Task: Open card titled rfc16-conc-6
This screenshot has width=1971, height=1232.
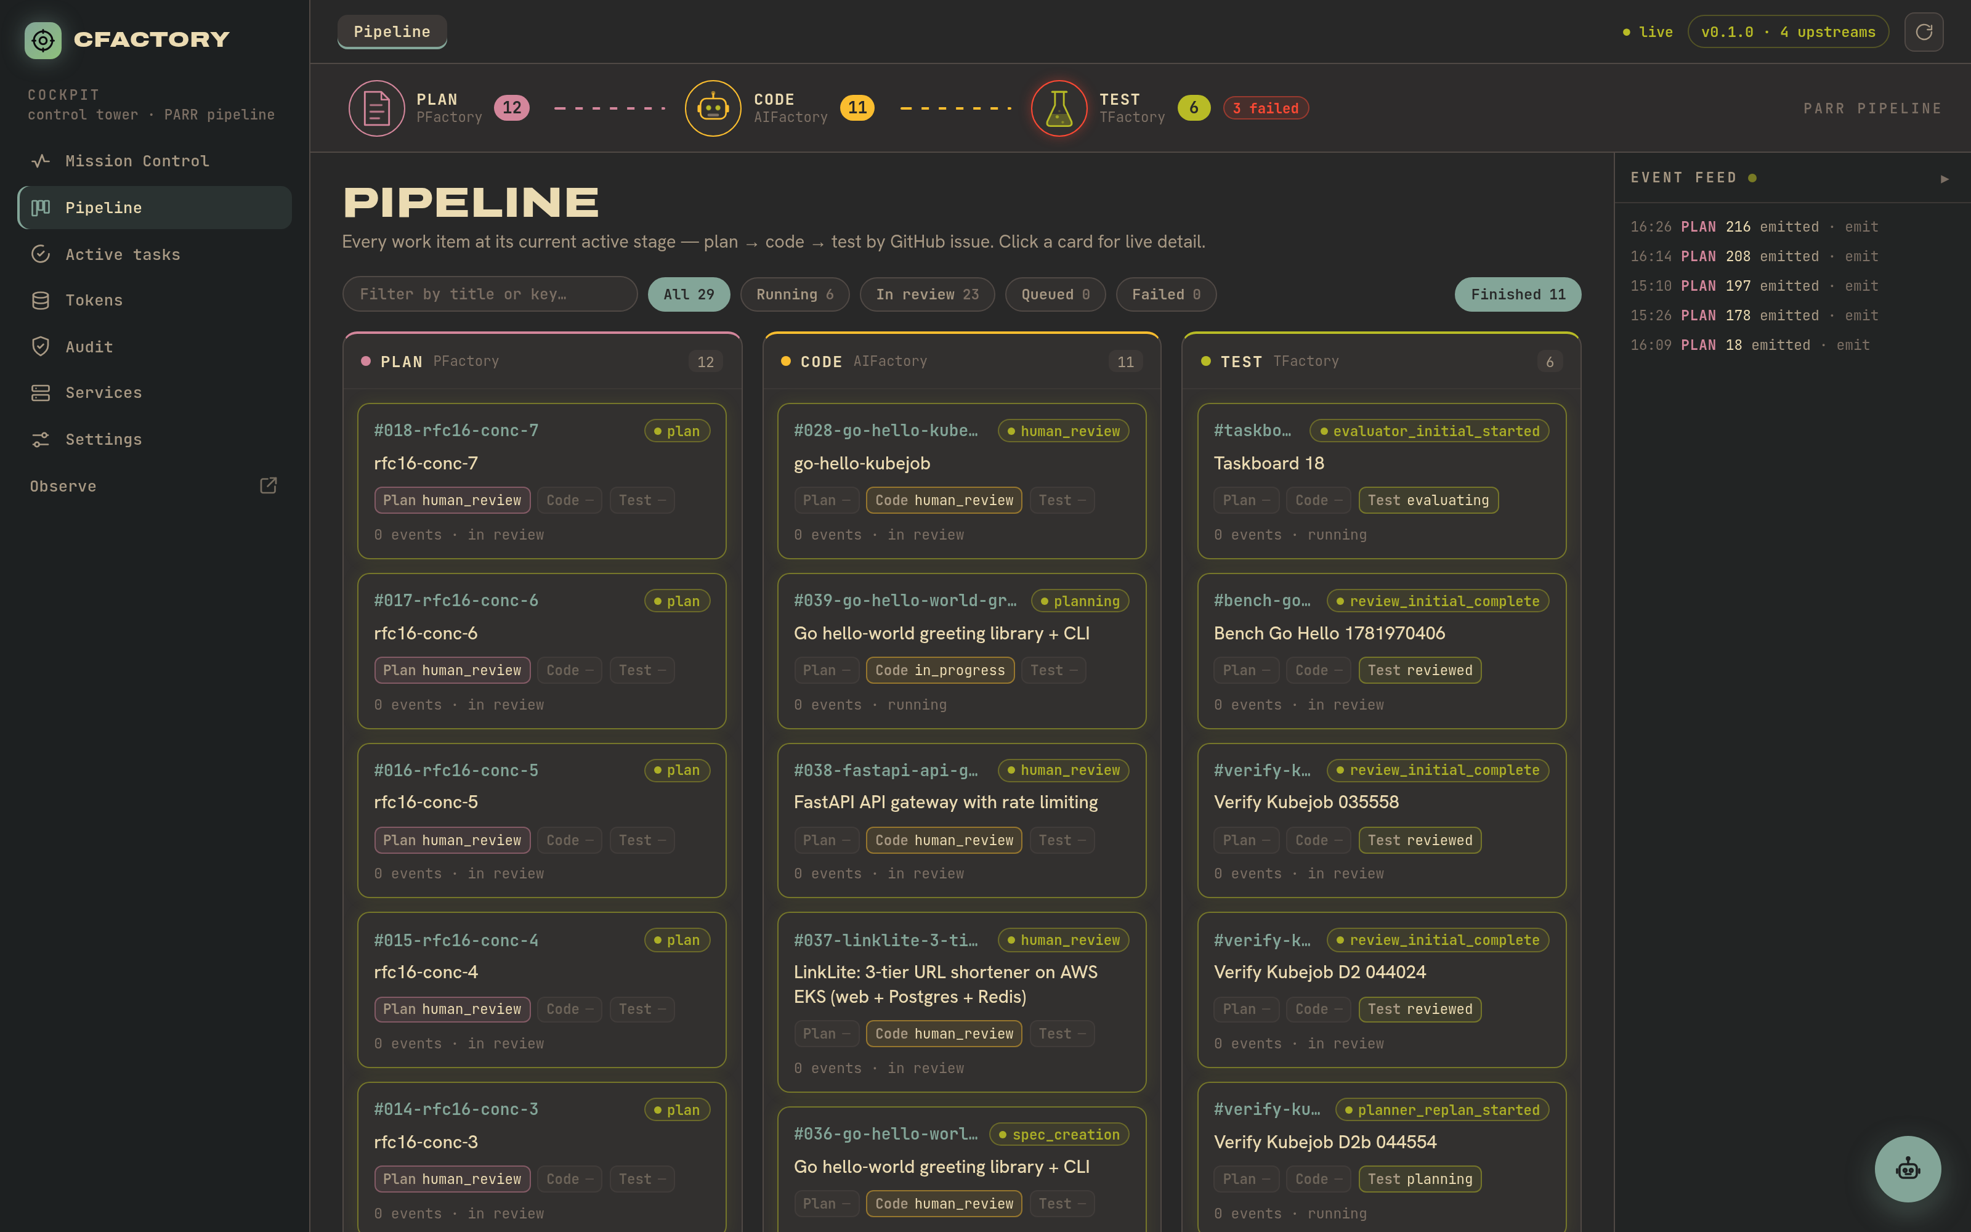Action: click(x=541, y=651)
